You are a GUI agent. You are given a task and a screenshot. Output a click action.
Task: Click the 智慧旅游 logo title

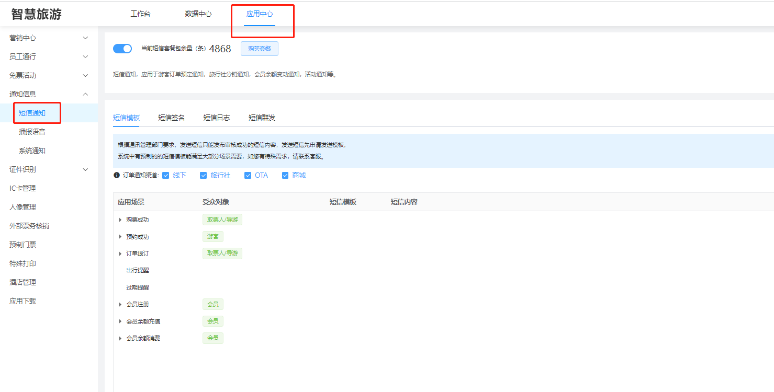coord(37,14)
